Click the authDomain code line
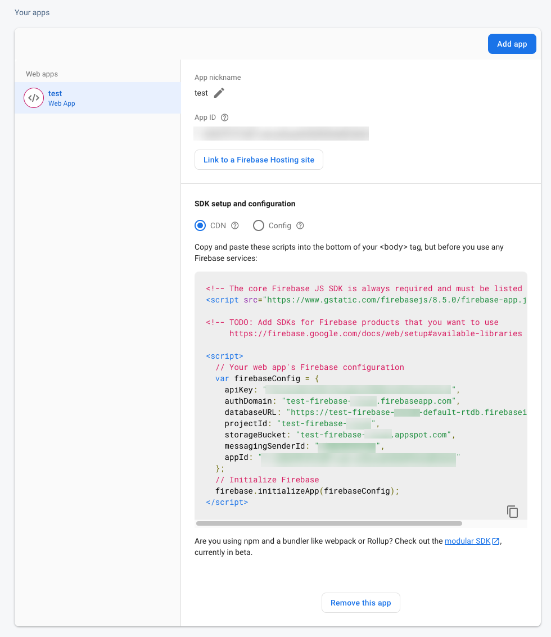This screenshot has width=551, height=637. (x=342, y=401)
